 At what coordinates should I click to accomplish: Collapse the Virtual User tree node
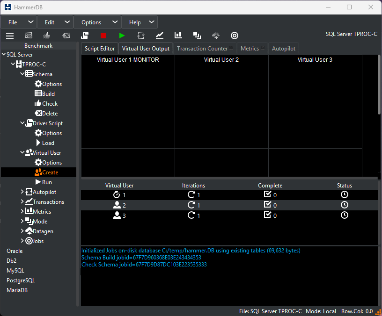22,152
